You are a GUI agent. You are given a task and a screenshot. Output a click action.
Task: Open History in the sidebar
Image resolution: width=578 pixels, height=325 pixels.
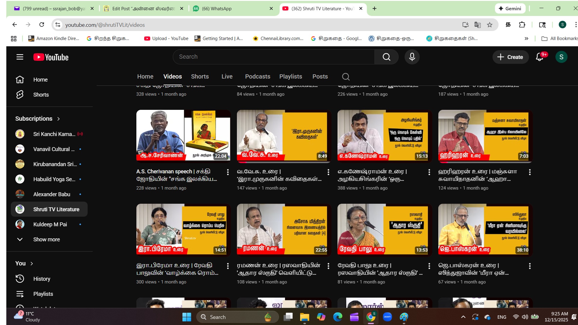tap(42, 279)
